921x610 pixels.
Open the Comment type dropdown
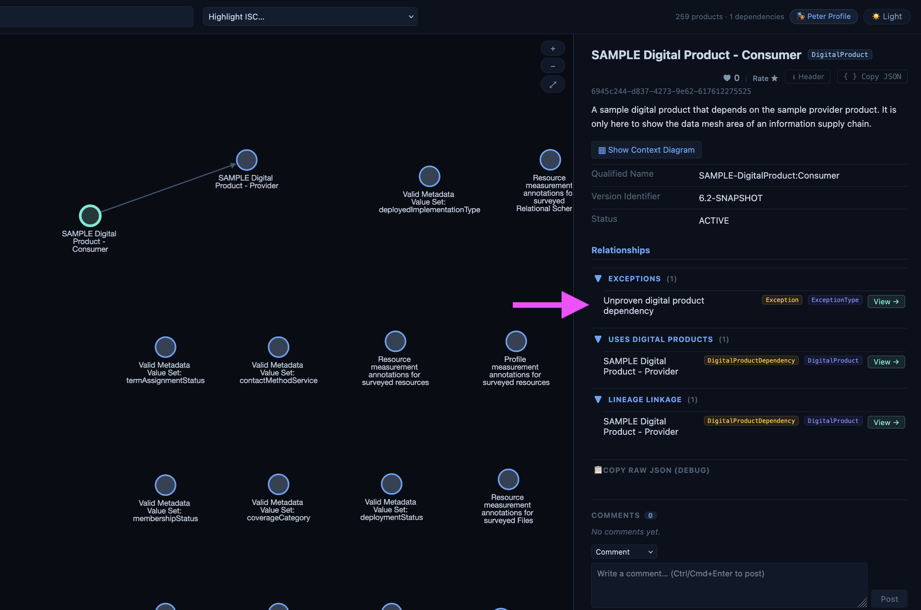point(624,552)
